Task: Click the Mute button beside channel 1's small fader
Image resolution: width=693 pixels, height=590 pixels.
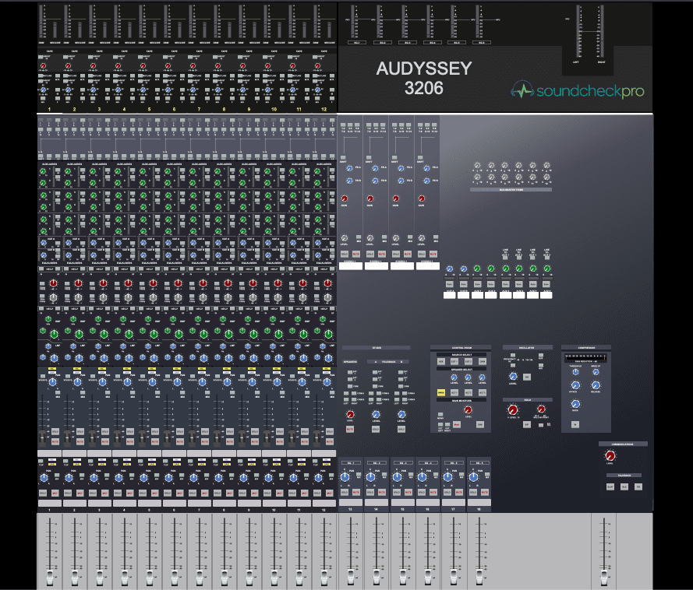Action: point(55,441)
